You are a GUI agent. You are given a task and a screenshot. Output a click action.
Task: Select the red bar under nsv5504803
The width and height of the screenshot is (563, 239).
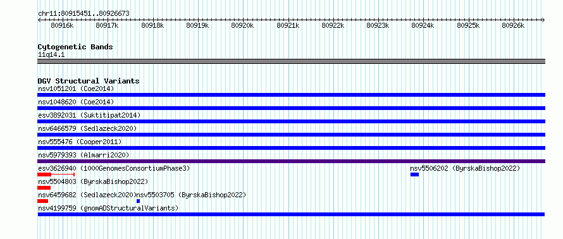44,188
